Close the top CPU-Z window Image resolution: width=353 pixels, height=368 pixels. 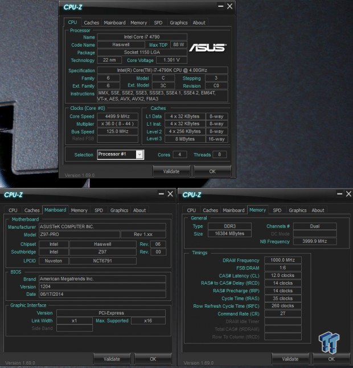[229, 6]
